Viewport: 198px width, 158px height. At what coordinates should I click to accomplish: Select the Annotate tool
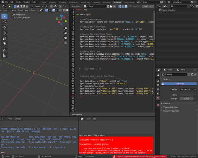[x=4, y=50]
